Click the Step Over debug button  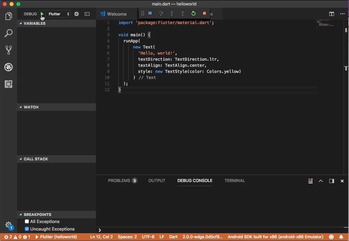coord(161,13)
